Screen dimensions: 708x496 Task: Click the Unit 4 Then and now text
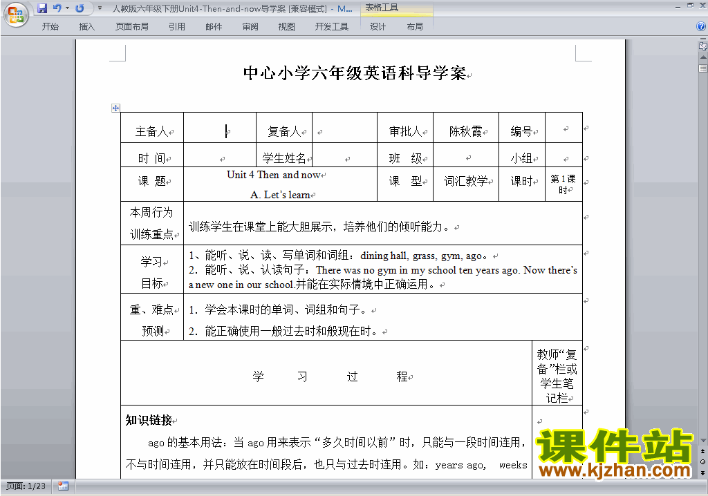click(x=274, y=175)
